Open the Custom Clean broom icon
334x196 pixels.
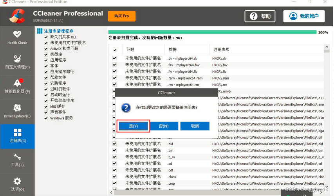[x=17, y=59]
